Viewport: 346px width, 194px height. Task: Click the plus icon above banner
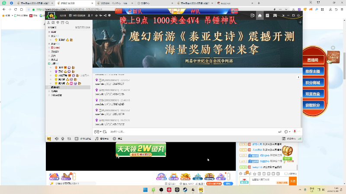pyautogui.click(x=300, y=22)
